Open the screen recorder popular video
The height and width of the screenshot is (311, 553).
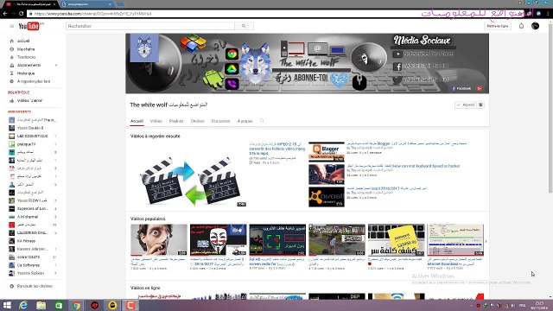click(277, 240)
